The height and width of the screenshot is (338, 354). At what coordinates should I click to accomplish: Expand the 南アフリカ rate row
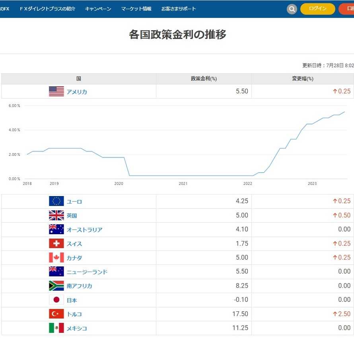point(80,286)
